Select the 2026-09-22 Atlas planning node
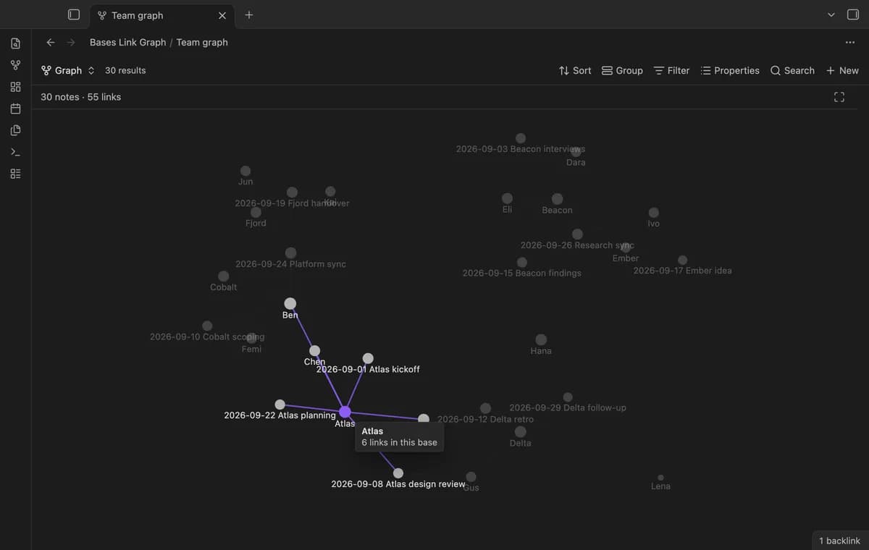Viewport: 869px width, 550px height. [x=280, y=405]
